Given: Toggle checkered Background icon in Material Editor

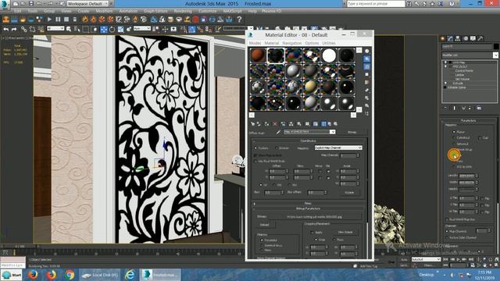Looking at the screenshot, I should click(x=367, y=66).
